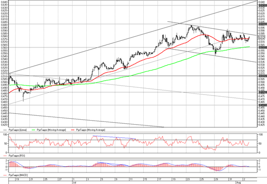Click date label 15 on the time axis
The height and width of the screenshot is (184, 267).
pyautogui.click(x=145, y=179)
